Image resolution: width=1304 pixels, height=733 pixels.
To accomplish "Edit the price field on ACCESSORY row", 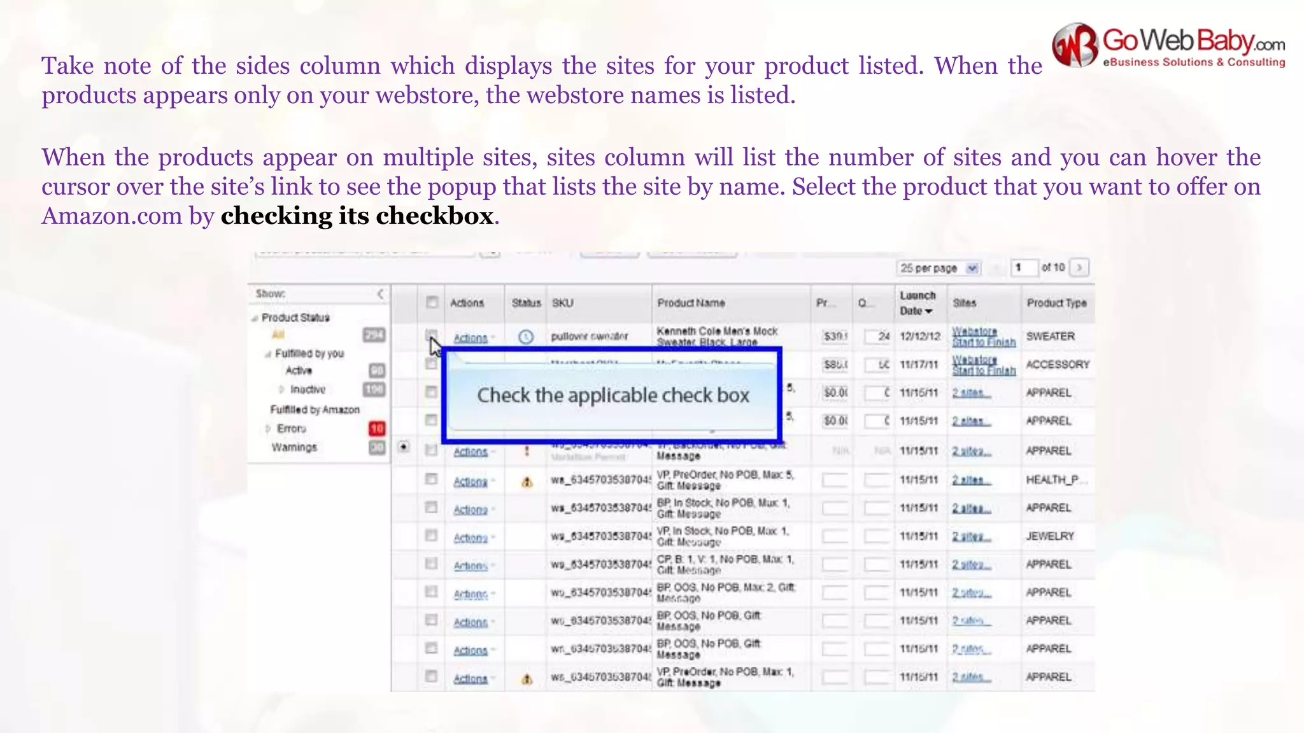I will point(835,365).
